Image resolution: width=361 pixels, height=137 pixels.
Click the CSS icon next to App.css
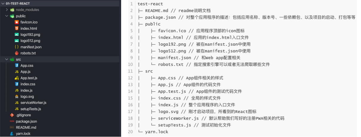pyautogui.click(x=17, y=66)
